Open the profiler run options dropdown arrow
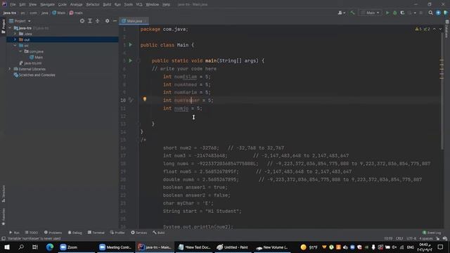Image resolution: width=450 pixels, height=253 pixels. click(415, 13)
